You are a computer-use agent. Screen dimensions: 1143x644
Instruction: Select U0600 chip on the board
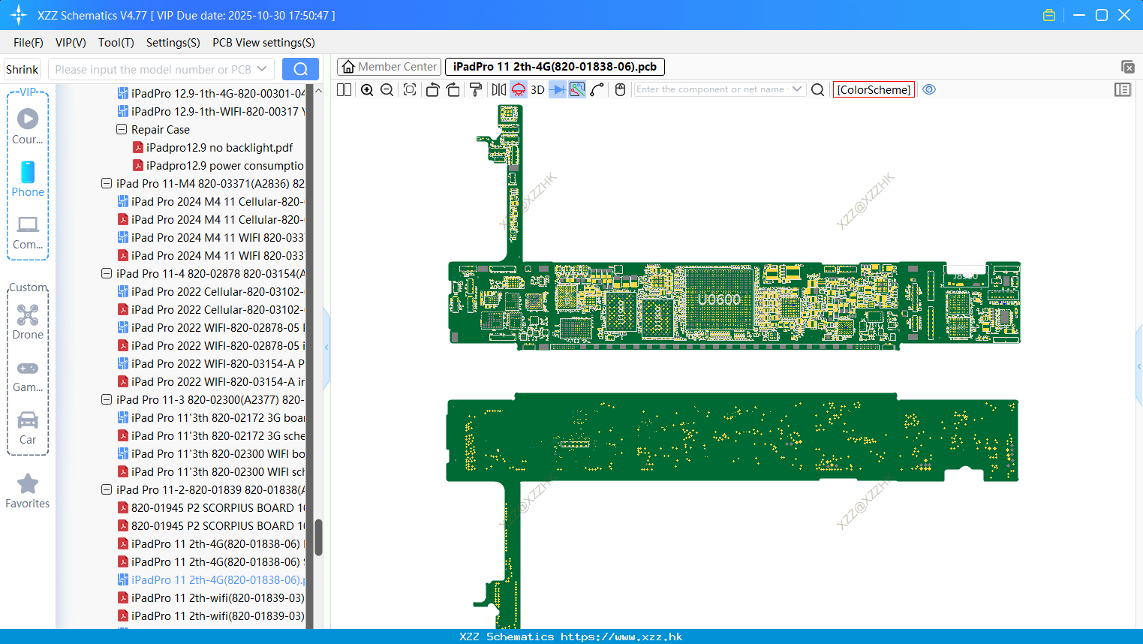point(719,299)
